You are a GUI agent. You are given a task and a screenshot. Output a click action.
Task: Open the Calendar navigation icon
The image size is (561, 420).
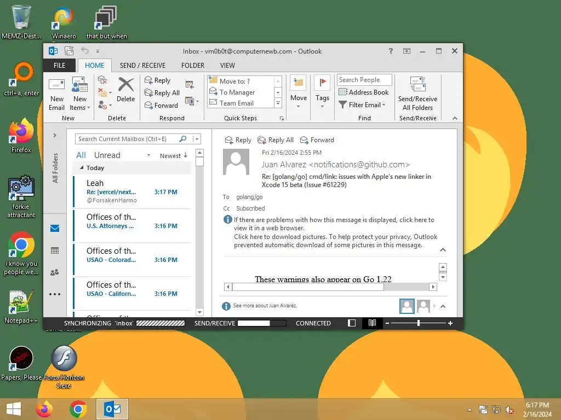tap(55, 250)
